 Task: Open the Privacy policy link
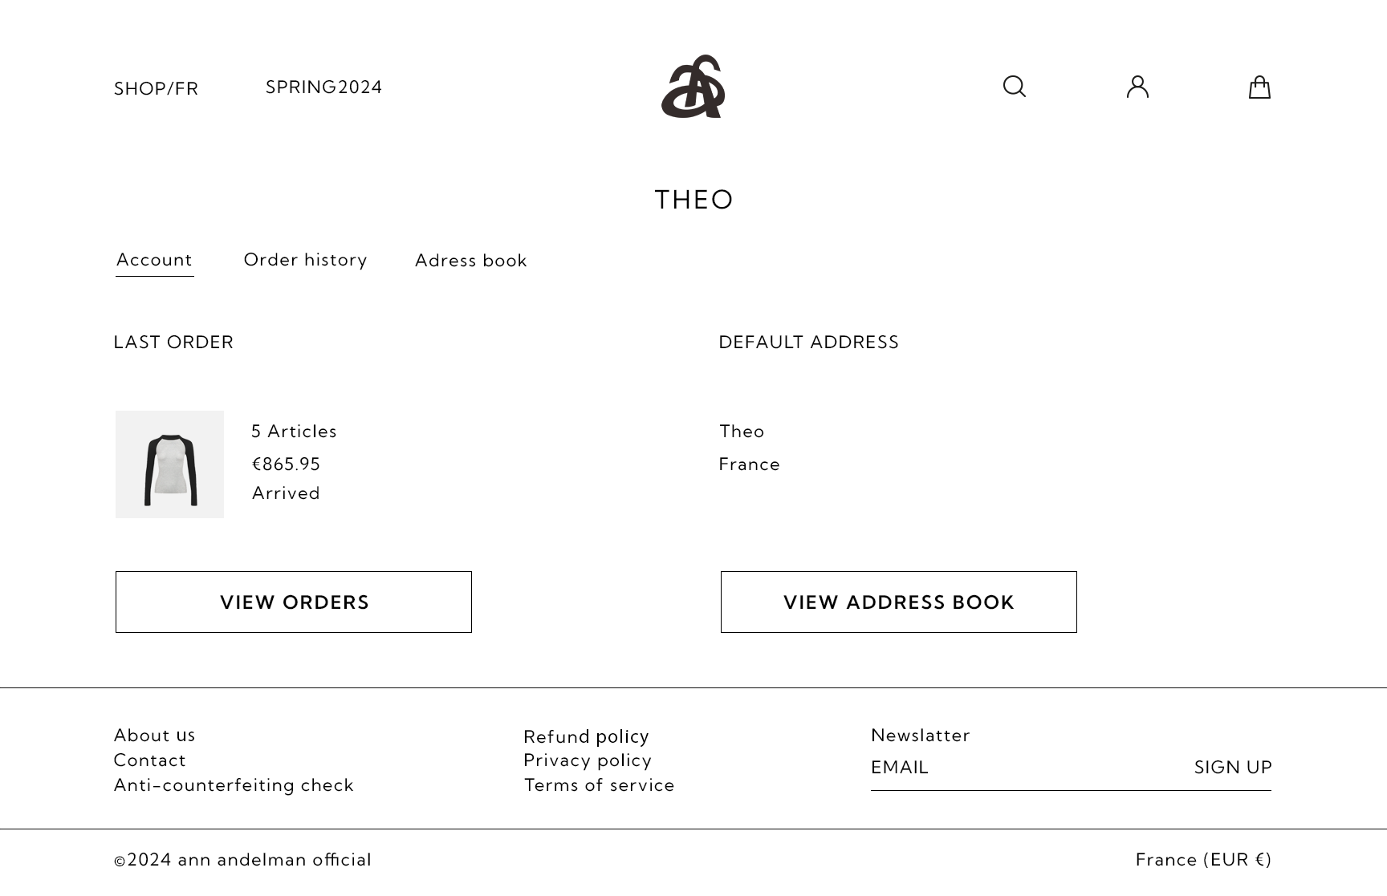(x=588, y=760)
